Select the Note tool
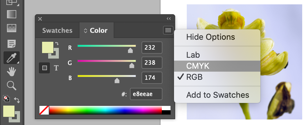This screenshot has height=125, width=308. point(11,44)
